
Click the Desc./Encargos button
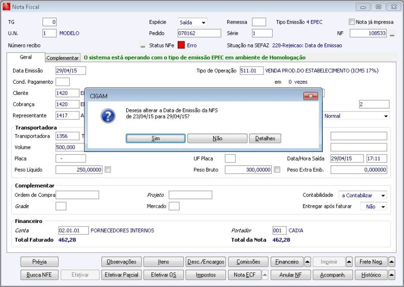206,262
